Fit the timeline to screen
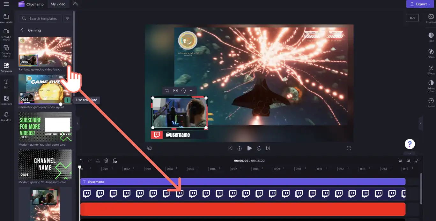436x221 pixels. [417, 161]
